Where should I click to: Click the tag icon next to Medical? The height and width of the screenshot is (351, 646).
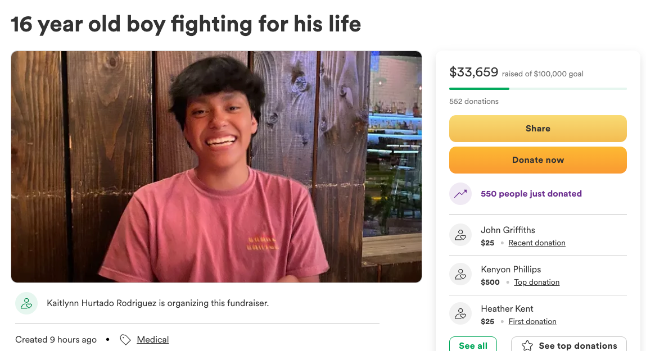[125, 340]
